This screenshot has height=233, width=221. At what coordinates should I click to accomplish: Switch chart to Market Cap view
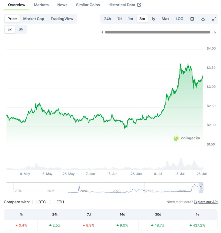33,18
